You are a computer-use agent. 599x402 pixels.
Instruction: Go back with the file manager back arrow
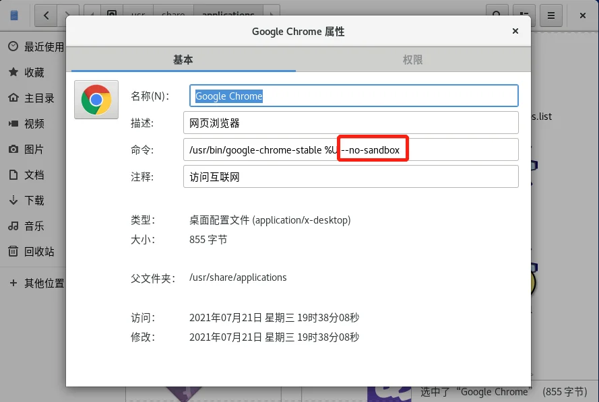(46, 15)
